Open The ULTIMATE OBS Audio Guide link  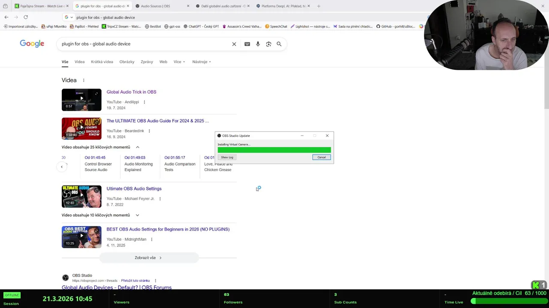158,121
